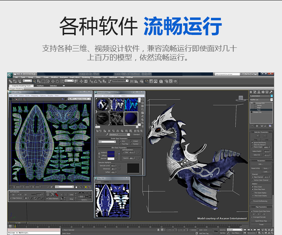Select the Pan hand tool in Edit UVWs

(76, 187)
